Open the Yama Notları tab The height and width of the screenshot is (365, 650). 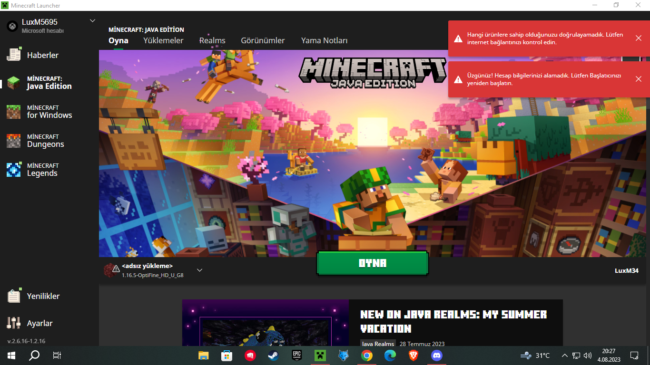tap(325, 40)
